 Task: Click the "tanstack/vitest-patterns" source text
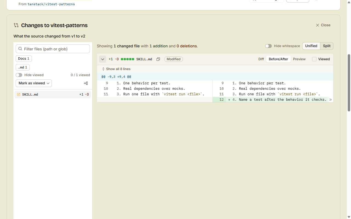pos(51,4)
